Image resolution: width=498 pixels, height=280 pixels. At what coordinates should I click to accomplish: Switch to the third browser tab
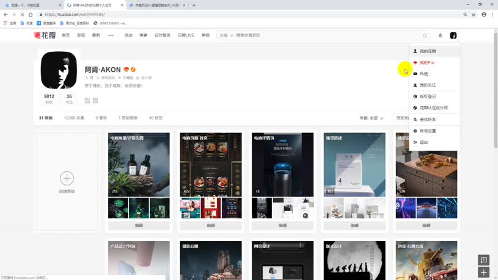(157, 5)
